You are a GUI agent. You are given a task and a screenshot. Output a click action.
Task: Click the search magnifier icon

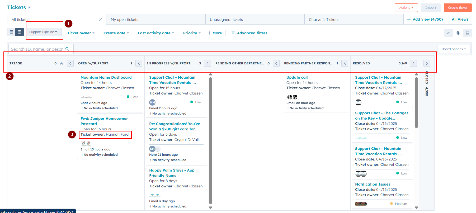(67, 49)
